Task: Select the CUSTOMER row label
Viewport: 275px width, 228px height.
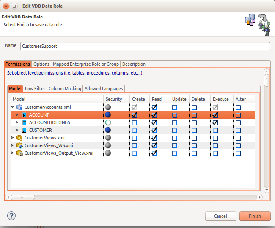Action: [41, 130]
